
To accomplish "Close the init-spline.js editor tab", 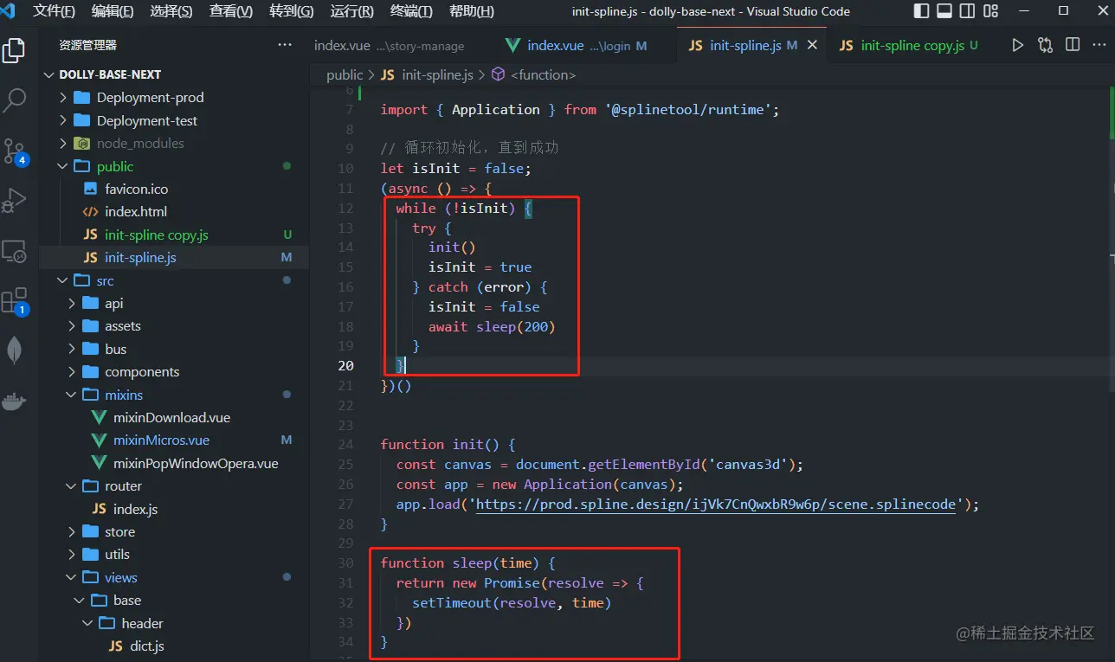I will pos(812,45).
